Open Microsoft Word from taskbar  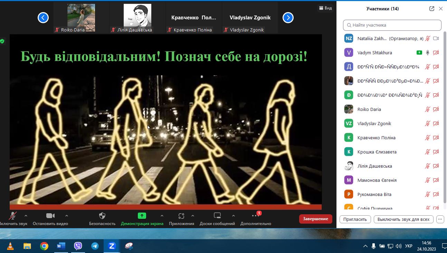[61, 246]
